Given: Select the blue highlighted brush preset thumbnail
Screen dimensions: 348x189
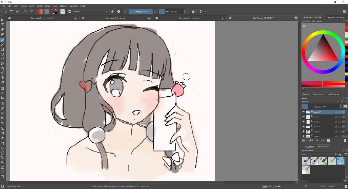Looking at the screenshot, I should pyautogui.click(x=341, y=161).
